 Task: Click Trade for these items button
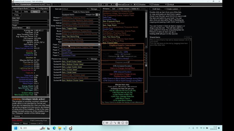(81, 12)
